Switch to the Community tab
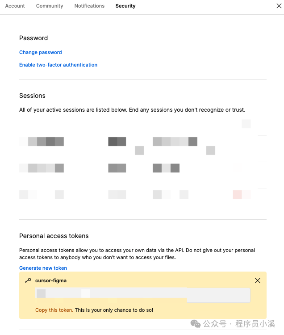 click(50, 6)
